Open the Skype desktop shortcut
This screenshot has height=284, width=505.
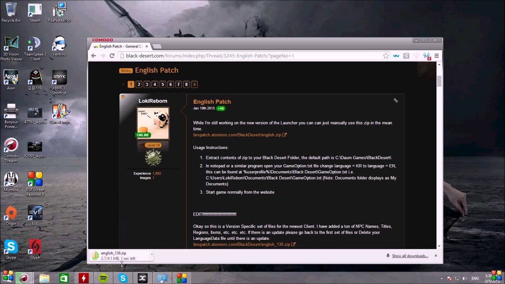pos(11,250)
